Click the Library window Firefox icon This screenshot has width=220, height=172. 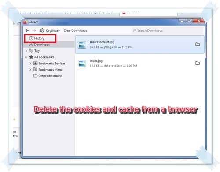[x=25, y=22]
